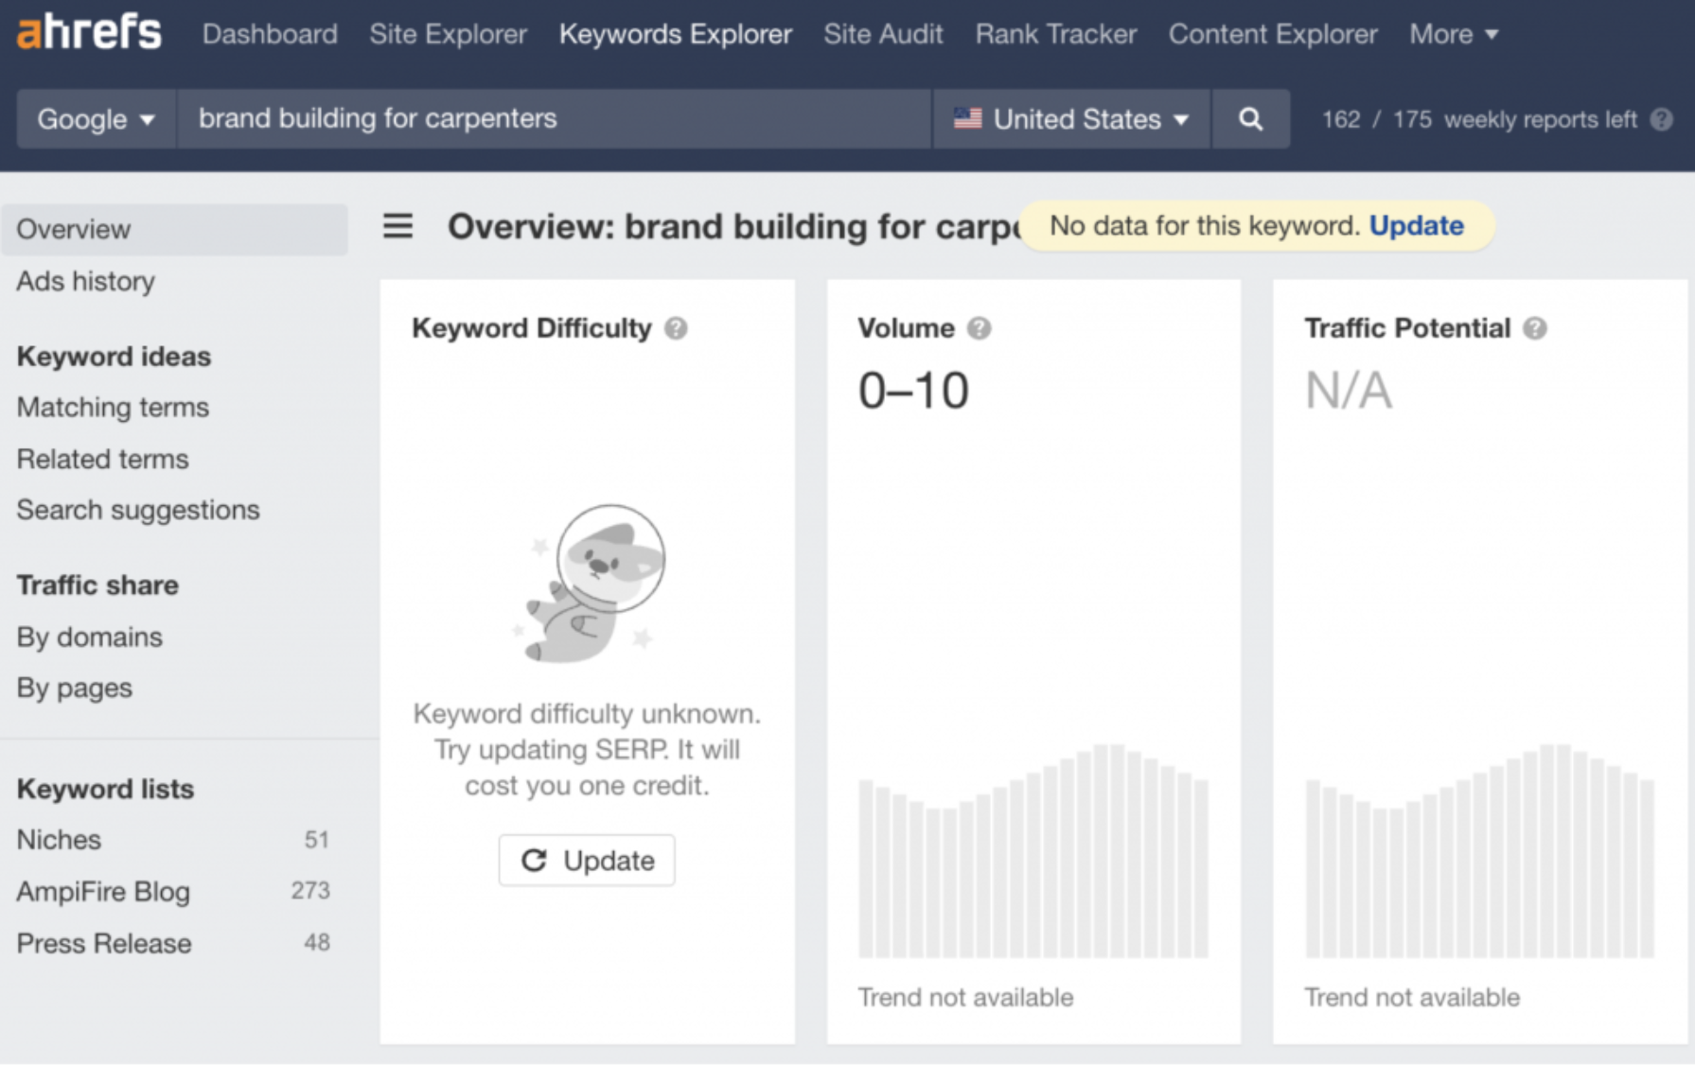Expand the More navigation menu

point(1454,34)
